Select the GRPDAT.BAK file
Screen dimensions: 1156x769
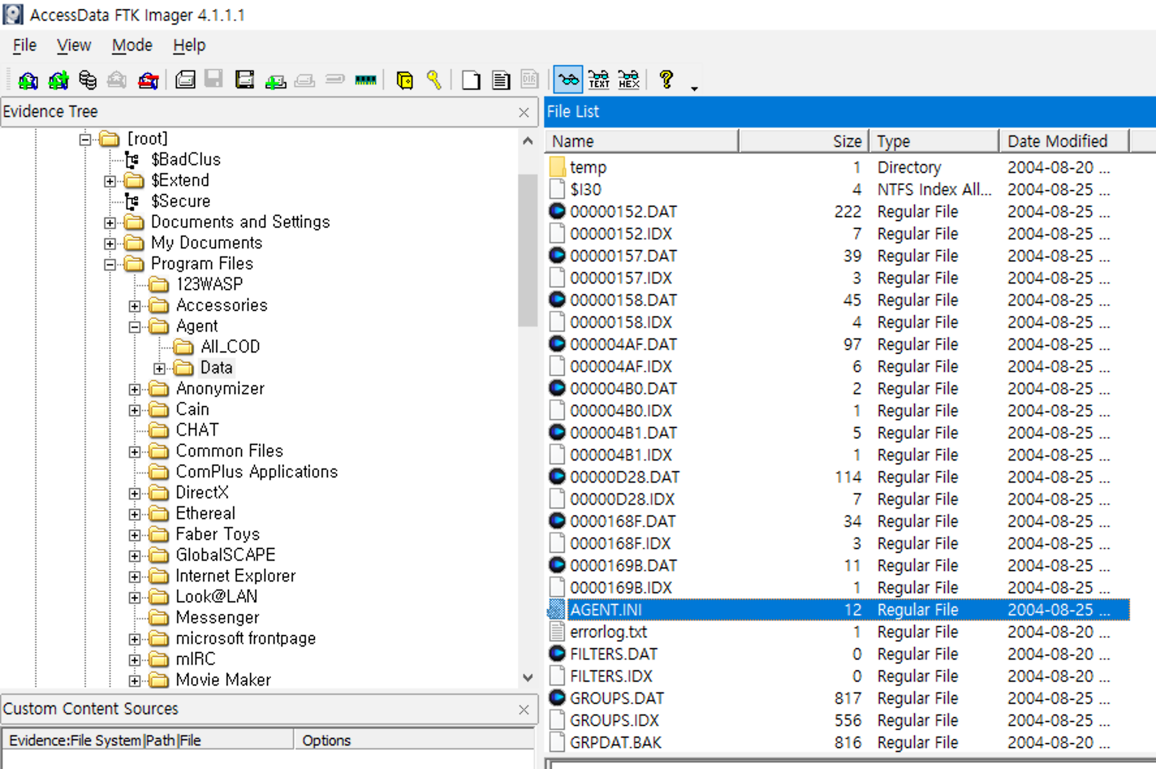616,742
